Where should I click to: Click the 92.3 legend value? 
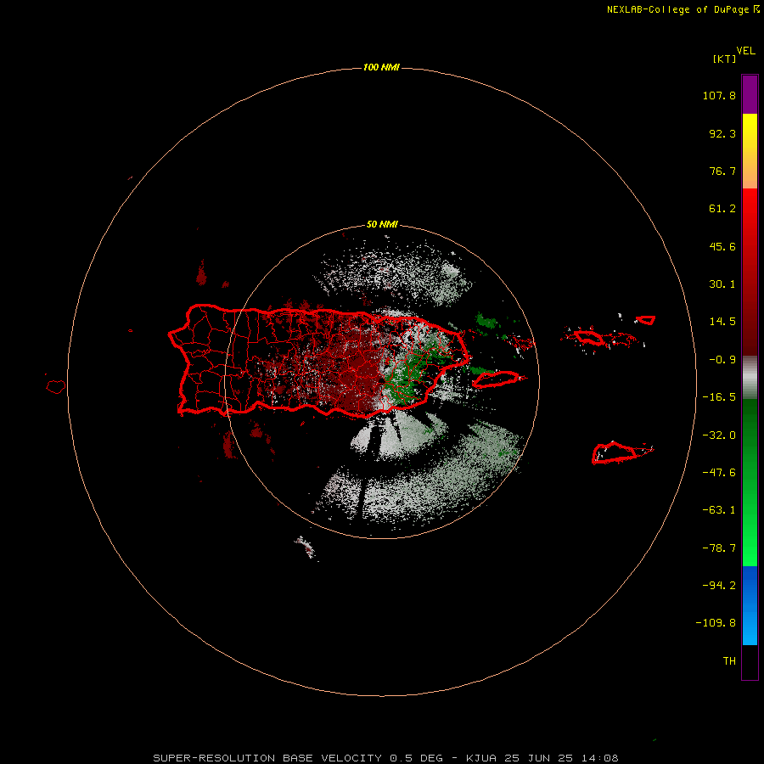tap(722, 133)
